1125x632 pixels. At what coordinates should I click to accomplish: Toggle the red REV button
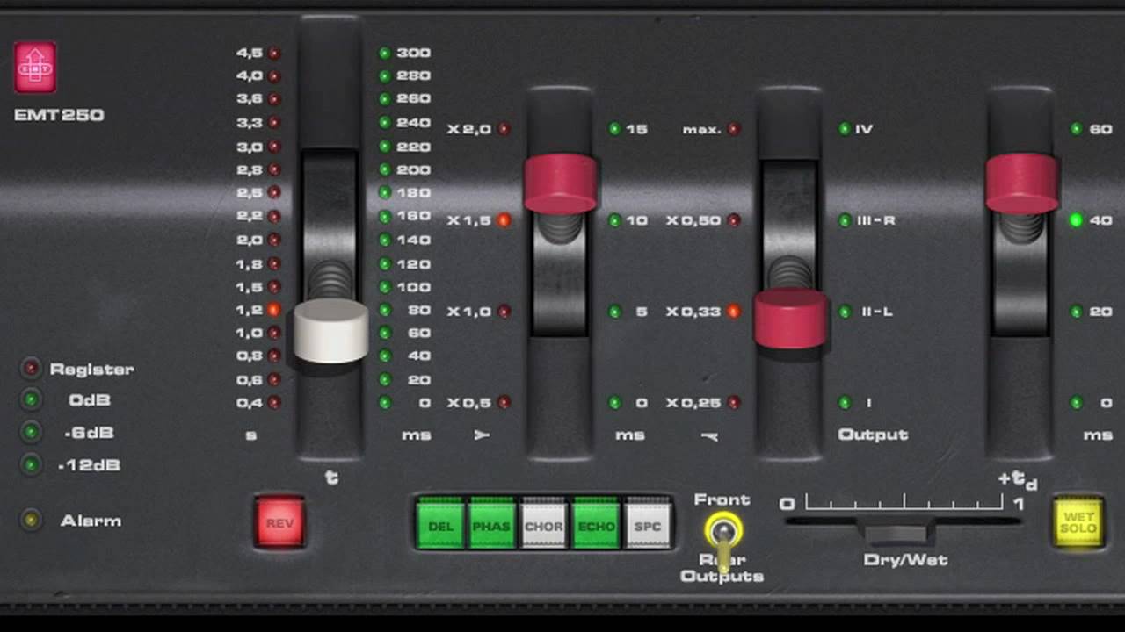click(x=279, y=523)
